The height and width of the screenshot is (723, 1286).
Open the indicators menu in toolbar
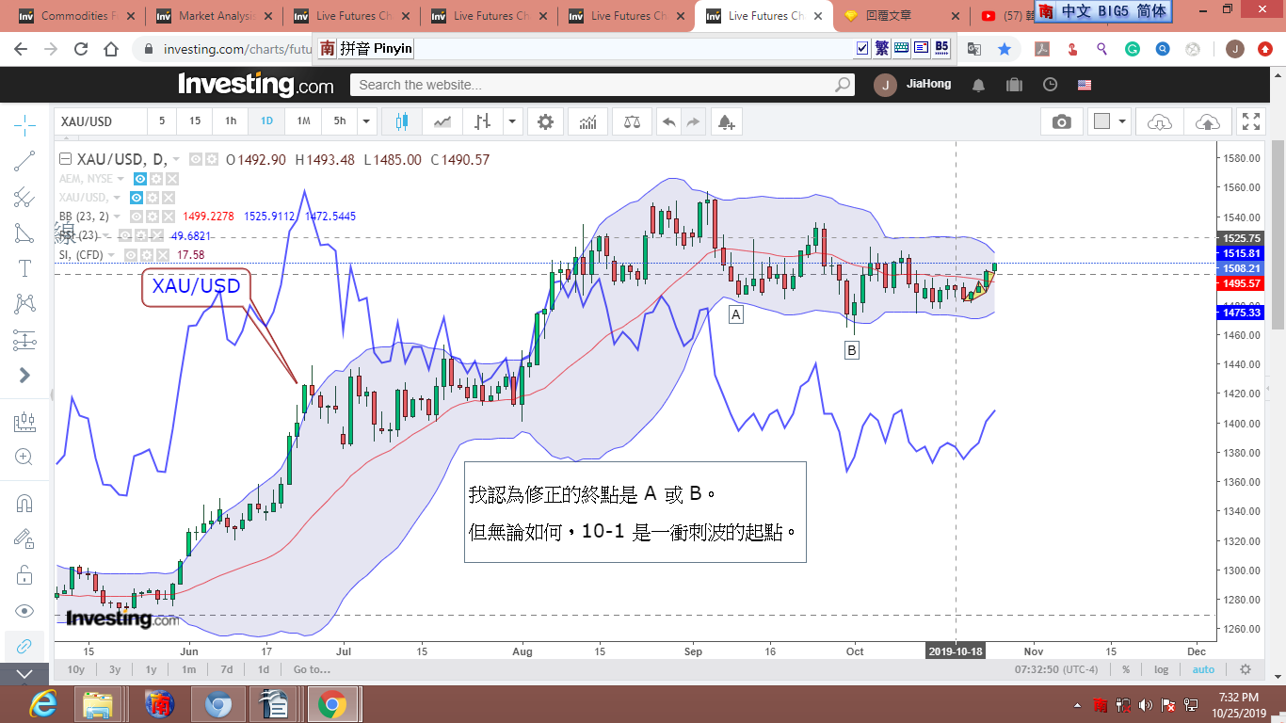[x=587, y=121]
